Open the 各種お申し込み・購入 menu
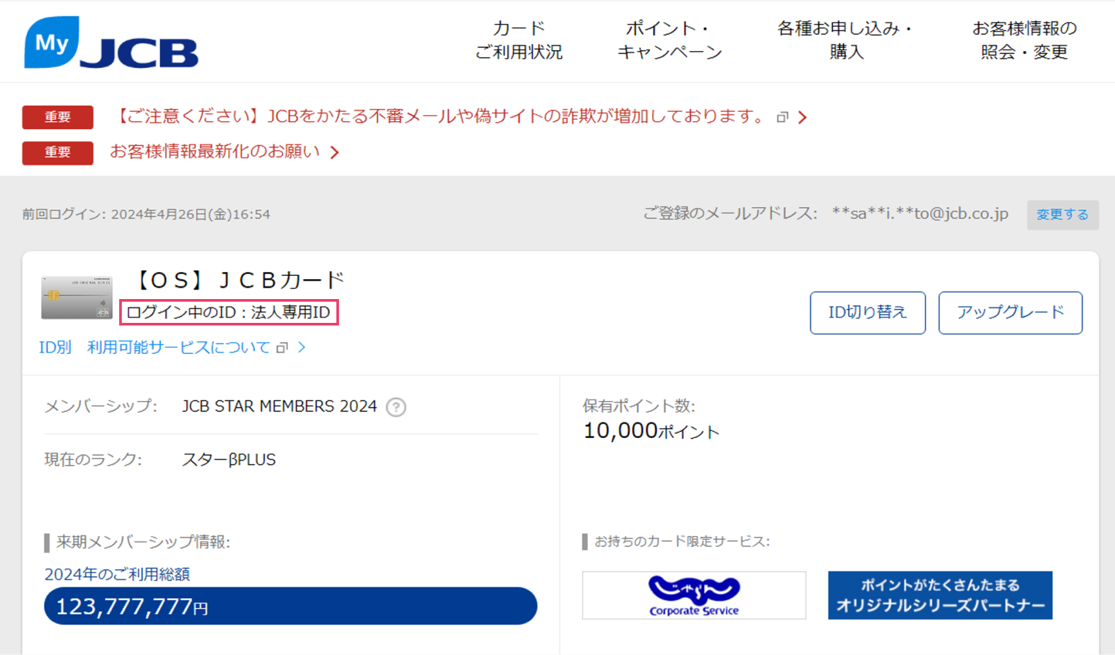Screen dimensions: 1115x655 (x=846, y=40)
